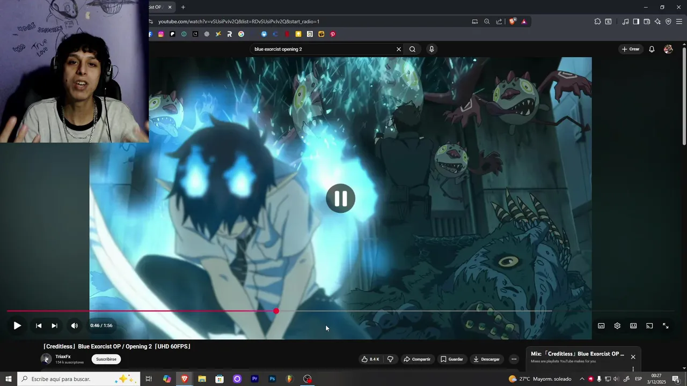The height and width of the screenshot is (386, 687).
Task: Like the video with 8.4 K likes
Action: [370, 359]
